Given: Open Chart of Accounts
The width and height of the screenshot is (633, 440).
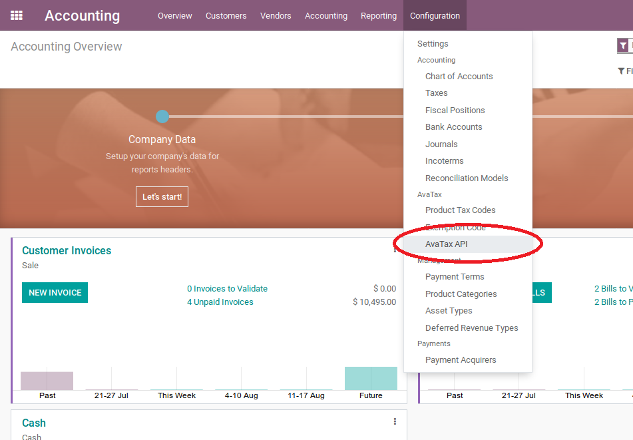Looking at the screenshot, I should coord(459,77).
